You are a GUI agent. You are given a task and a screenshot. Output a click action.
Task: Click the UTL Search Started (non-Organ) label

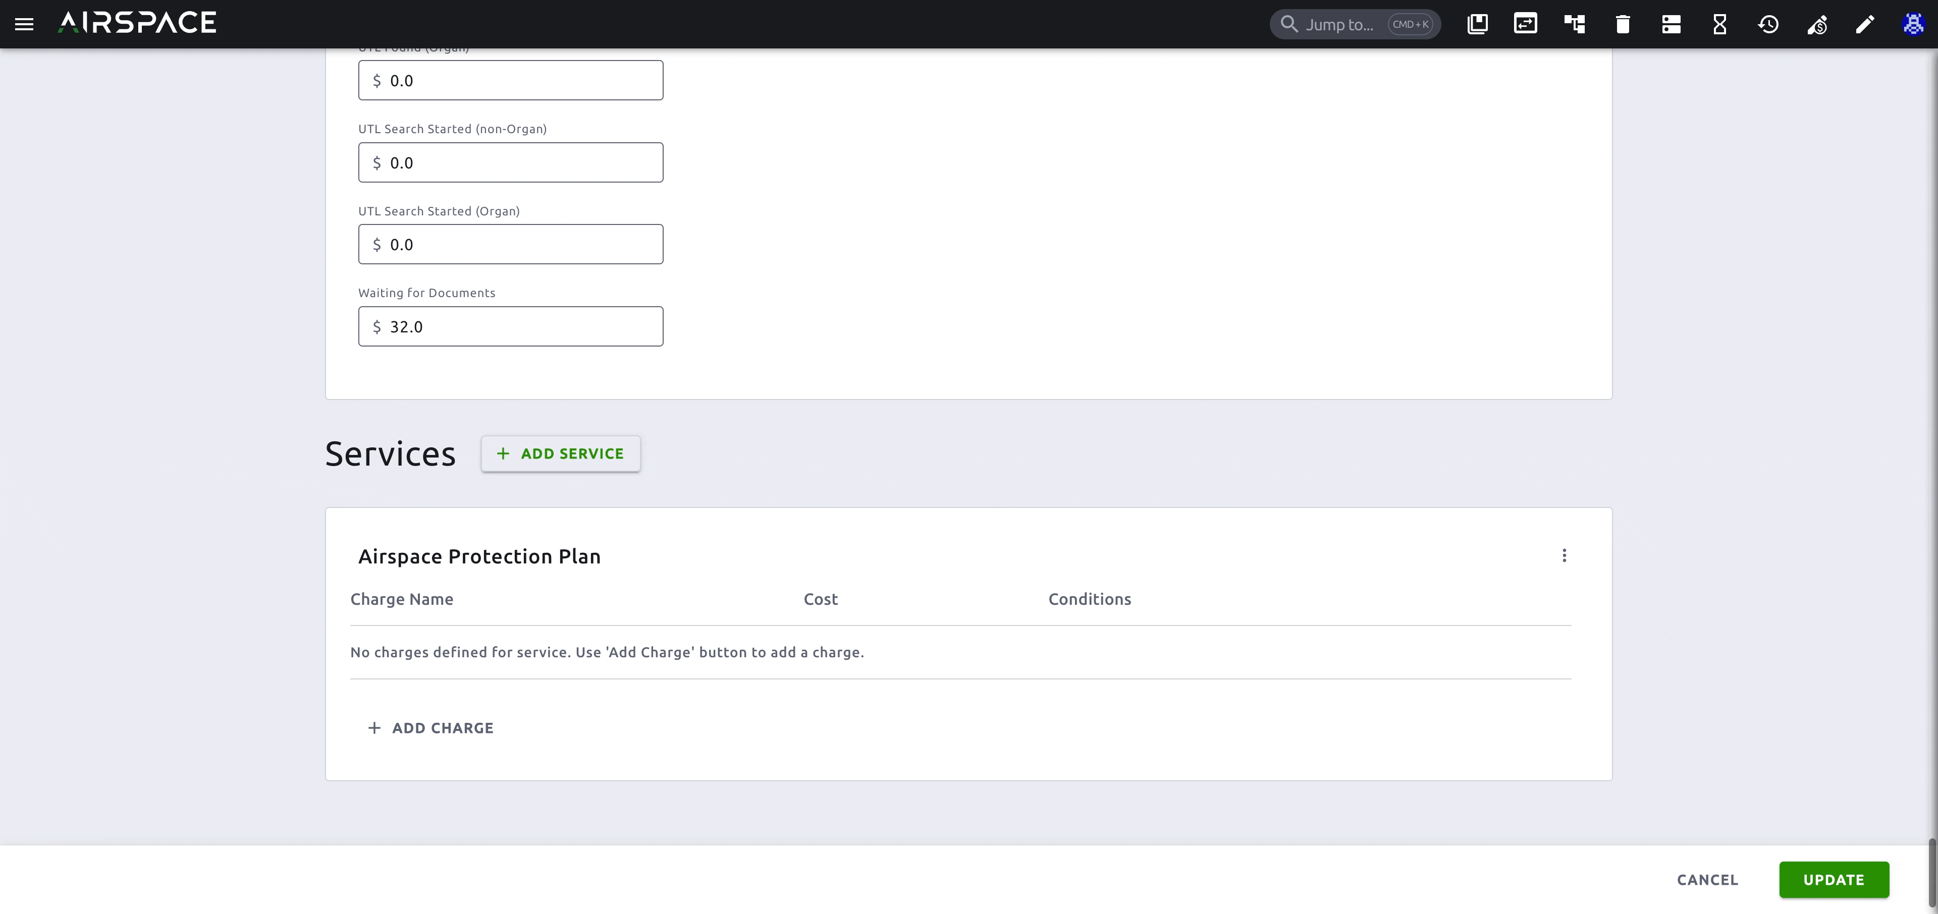[x=452, y=129]
